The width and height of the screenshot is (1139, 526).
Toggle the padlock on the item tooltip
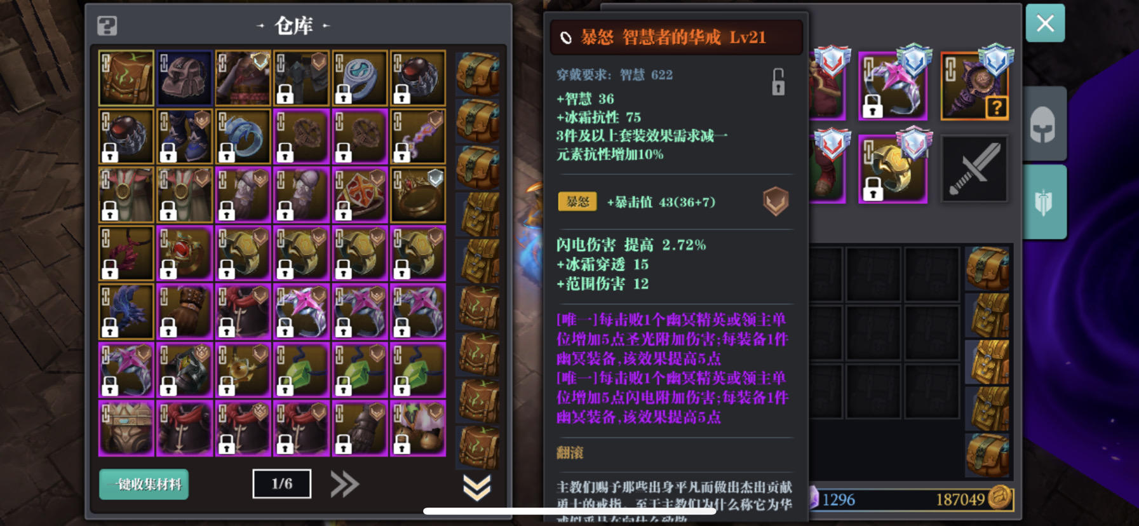point(778,82)
